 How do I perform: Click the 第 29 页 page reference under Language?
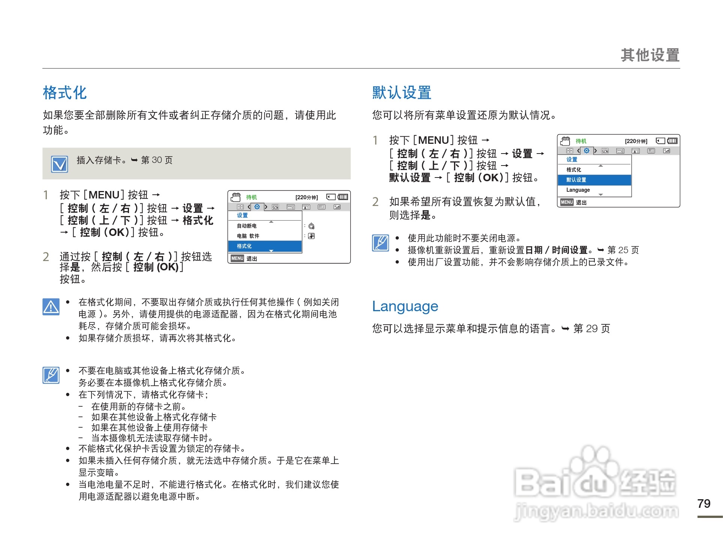tap(591, 329)
